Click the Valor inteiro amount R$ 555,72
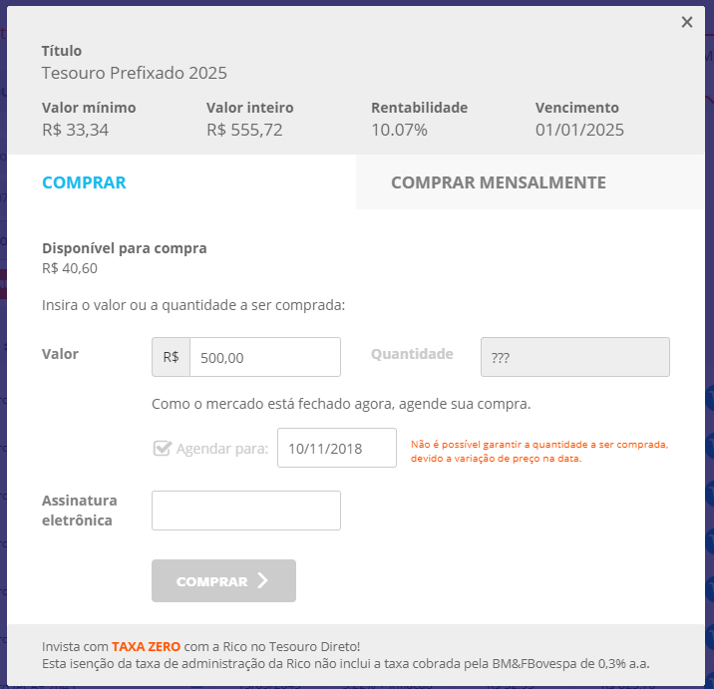Screen dimensions: 714x689 pyautogui.click(x=244, y=130)
